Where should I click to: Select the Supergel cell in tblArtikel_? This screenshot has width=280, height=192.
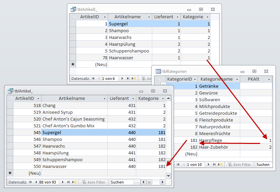(x=74, y=132)
